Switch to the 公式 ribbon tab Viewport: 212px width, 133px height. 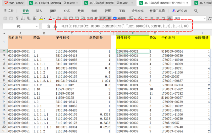(67, 11)
